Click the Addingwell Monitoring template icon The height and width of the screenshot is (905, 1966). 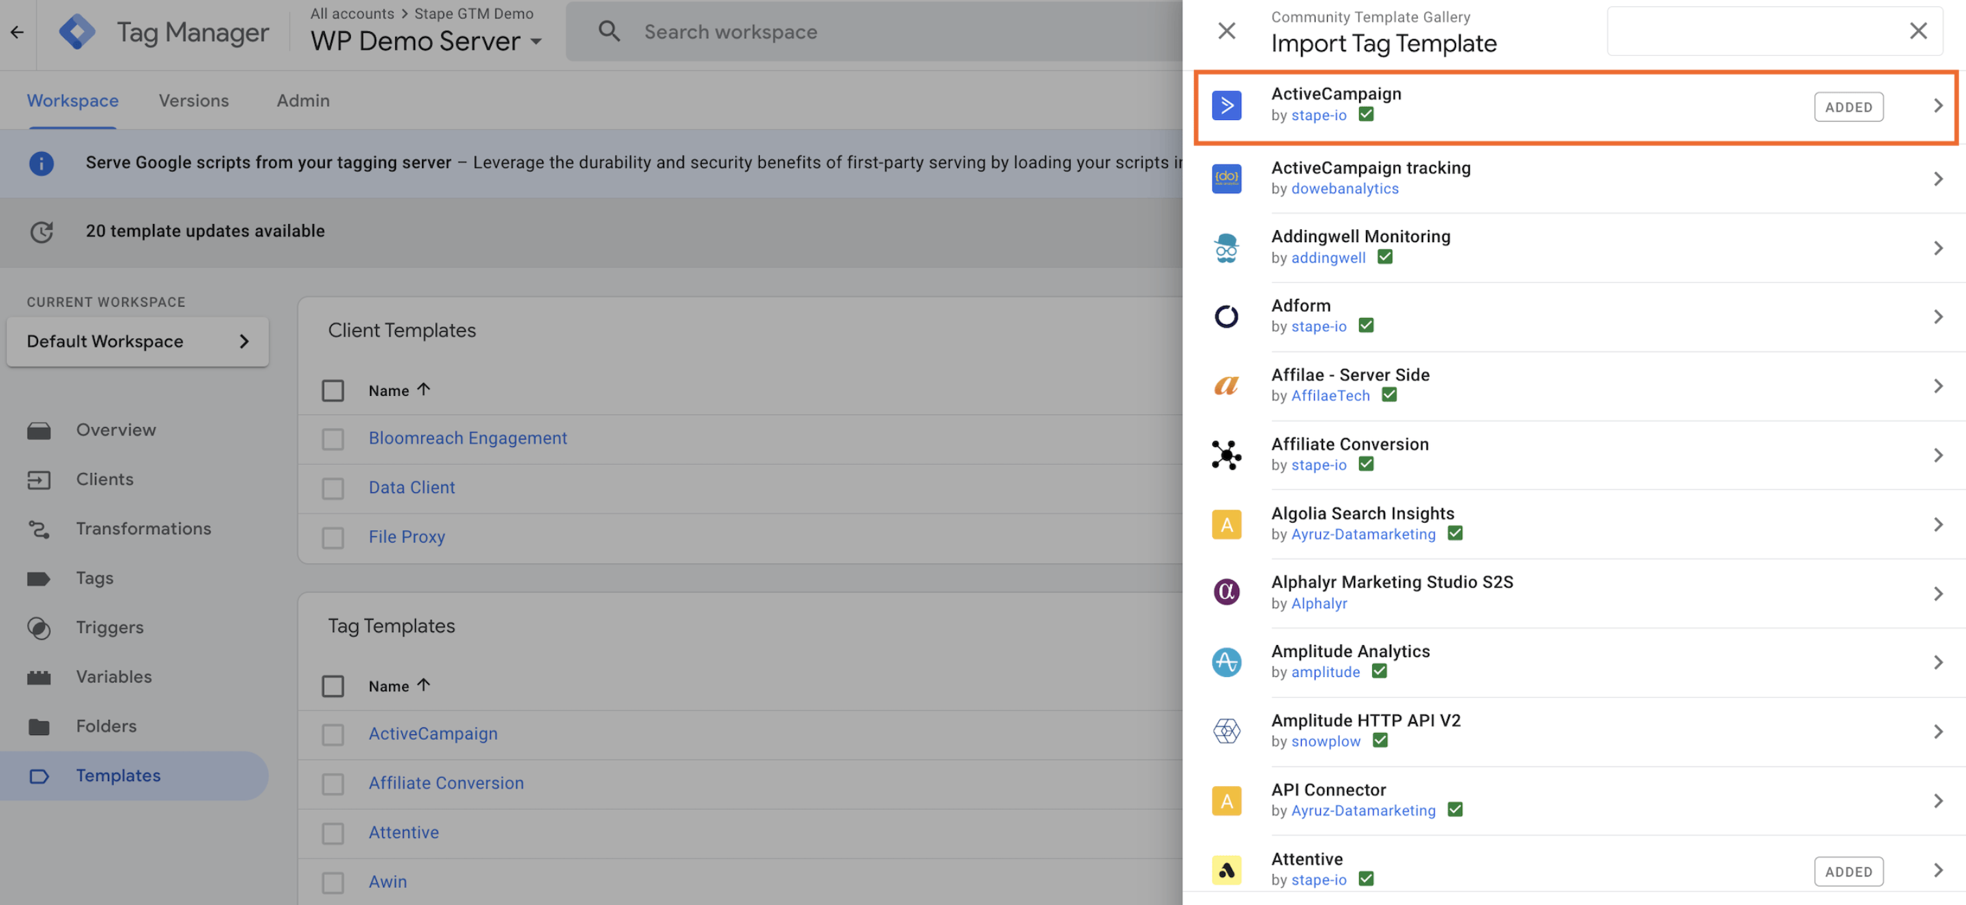[1227, 248]
